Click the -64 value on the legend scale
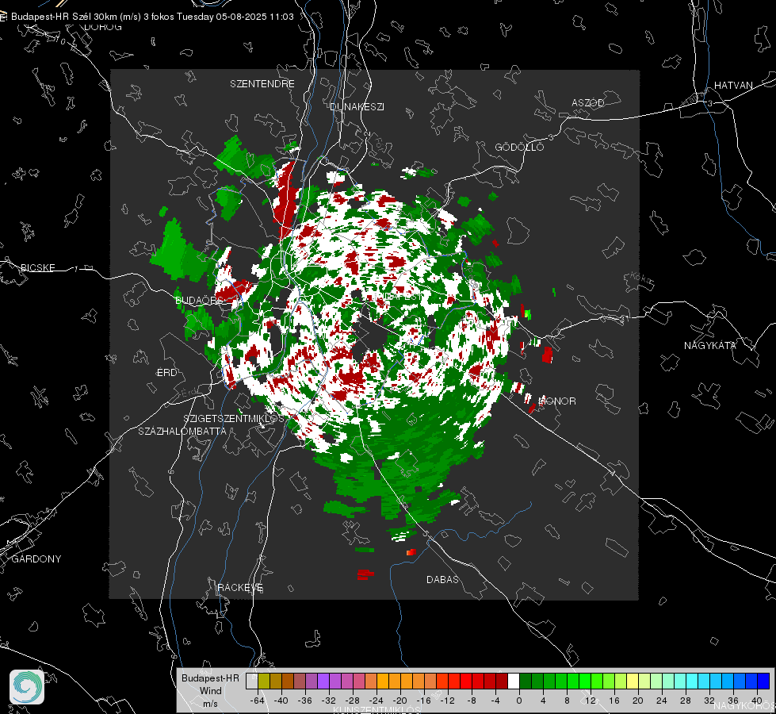The image size is (776, 714). (257, 701)
